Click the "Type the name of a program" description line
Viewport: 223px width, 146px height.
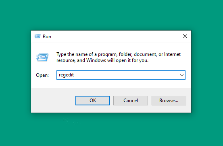pyautogui.click(x=119, y=54)
